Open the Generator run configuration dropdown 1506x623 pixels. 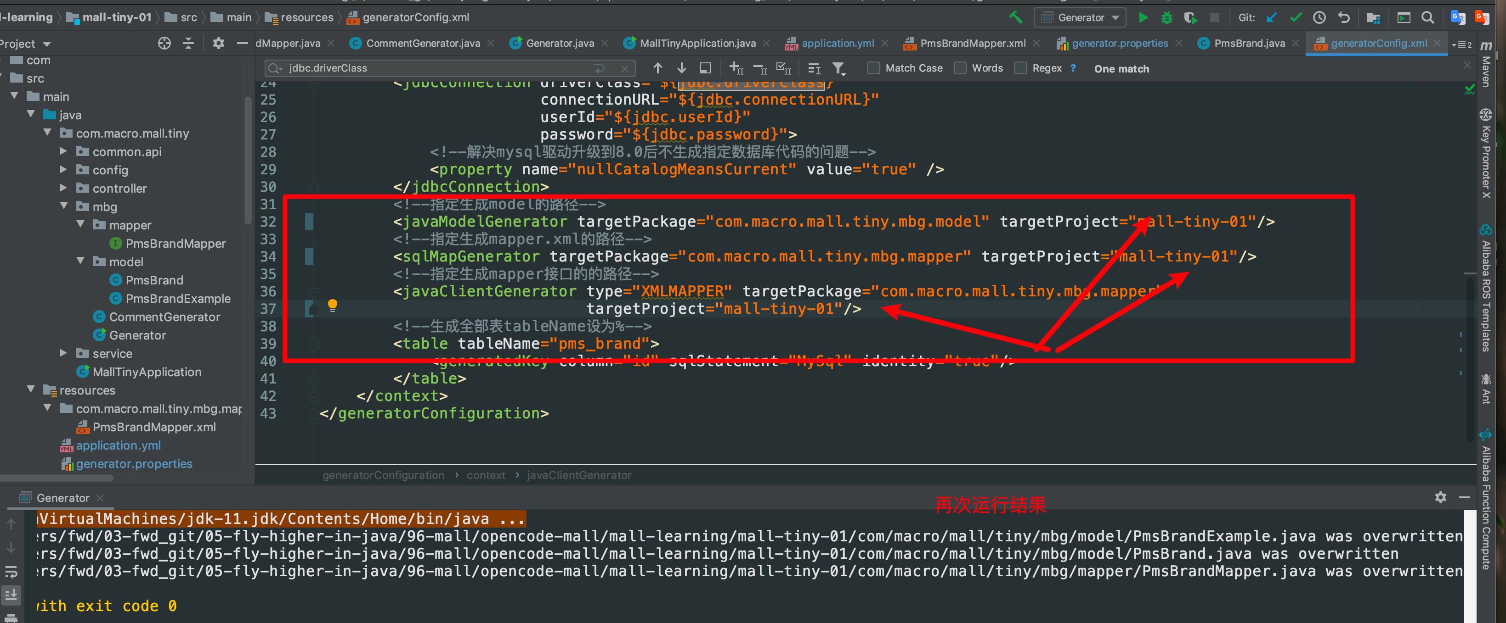(x=1081, y=17)
